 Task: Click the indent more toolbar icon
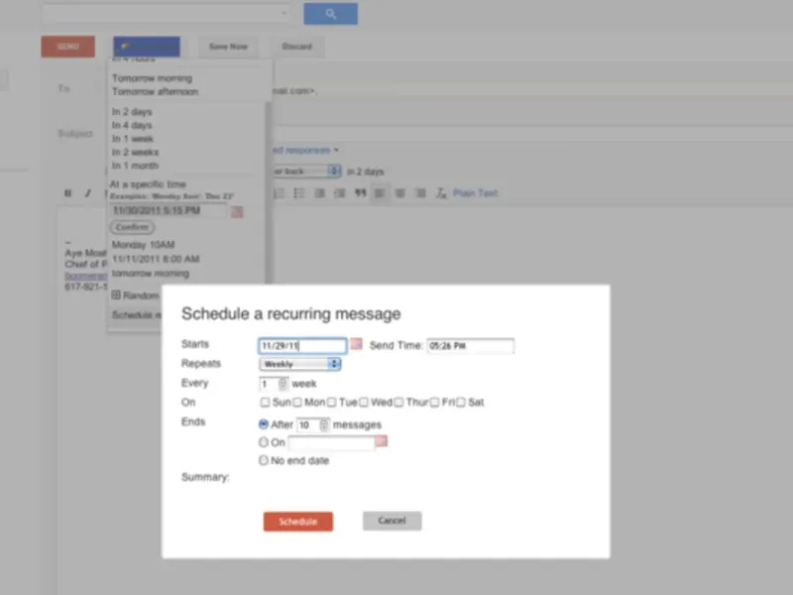coord(339,193)
